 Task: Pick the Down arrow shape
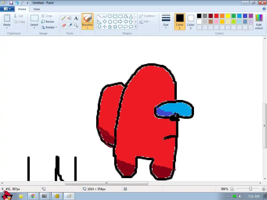(x=100, y=27)
